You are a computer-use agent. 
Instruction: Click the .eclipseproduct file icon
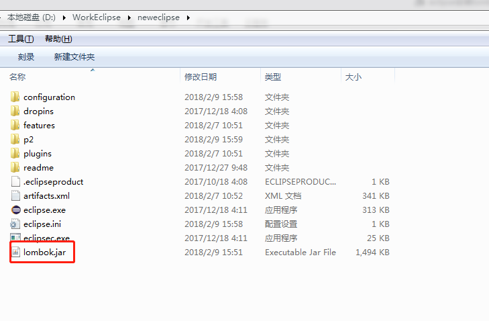[15, 181]
